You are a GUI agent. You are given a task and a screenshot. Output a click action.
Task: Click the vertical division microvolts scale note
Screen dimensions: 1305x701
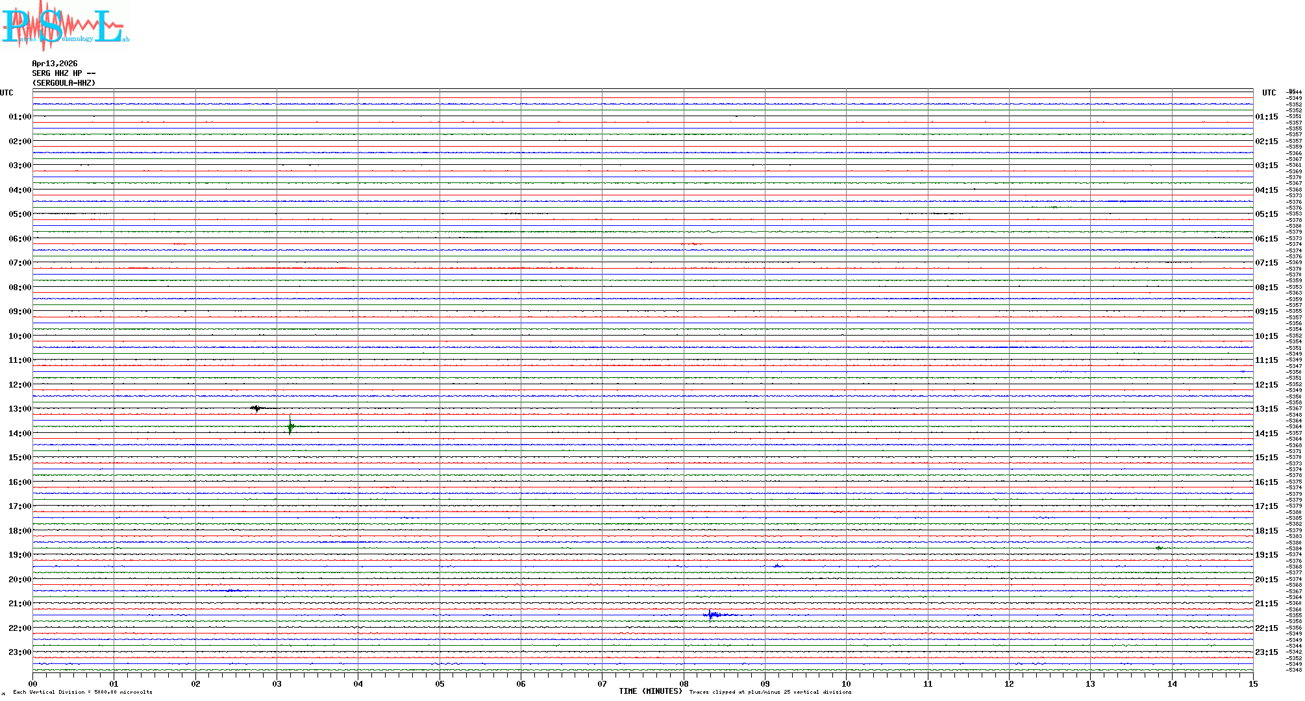tap(82, 692)
